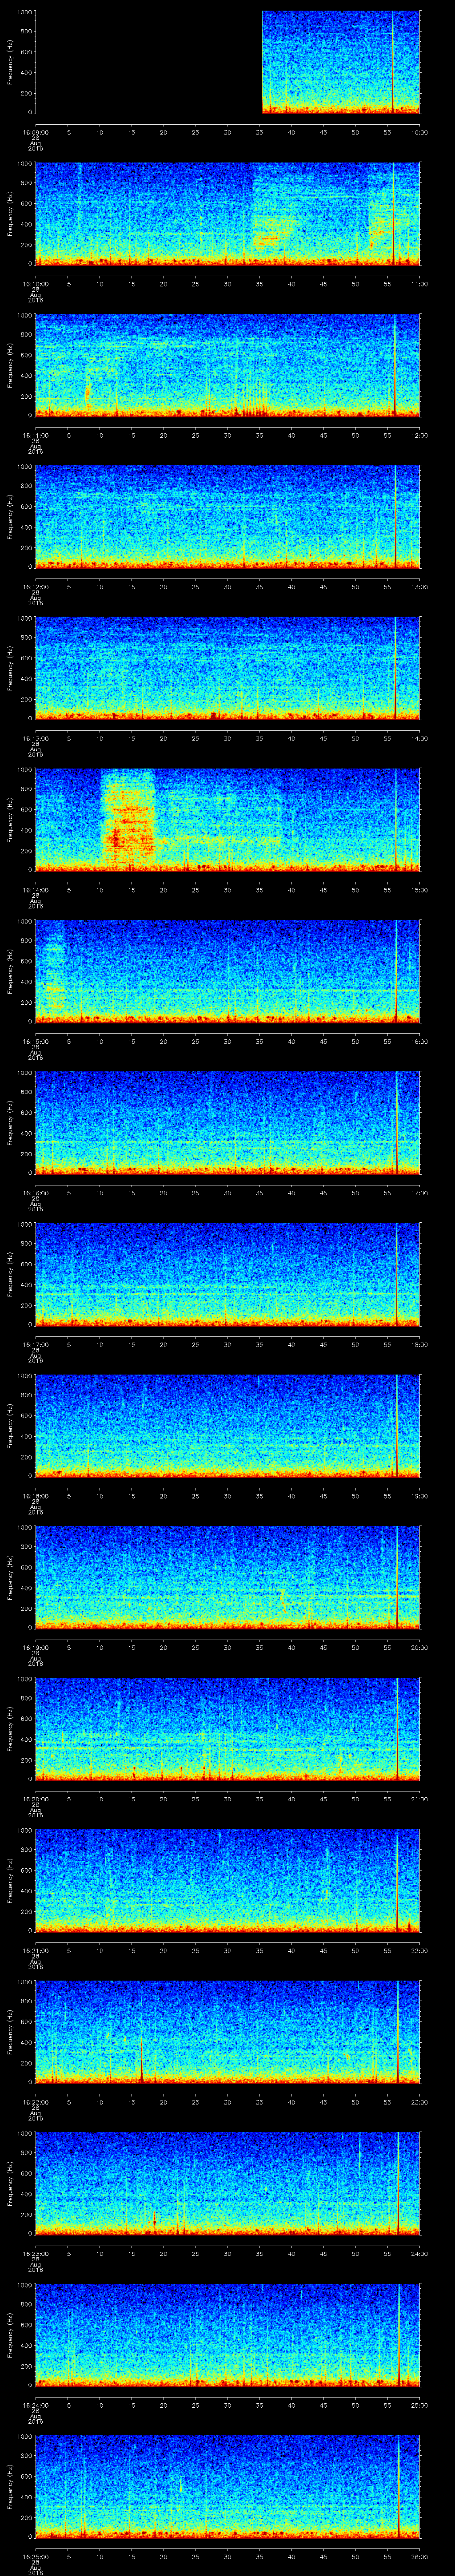
Task: Click the 16:17:00 start time label
Action: (35, 1344)
